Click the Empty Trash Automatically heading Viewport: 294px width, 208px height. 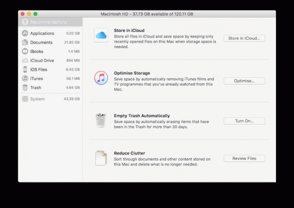click(142, 116)
